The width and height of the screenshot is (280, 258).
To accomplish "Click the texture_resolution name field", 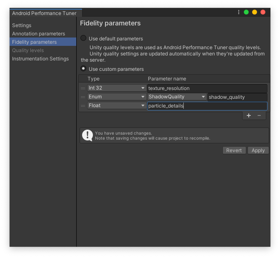I will tap(207, 88).
